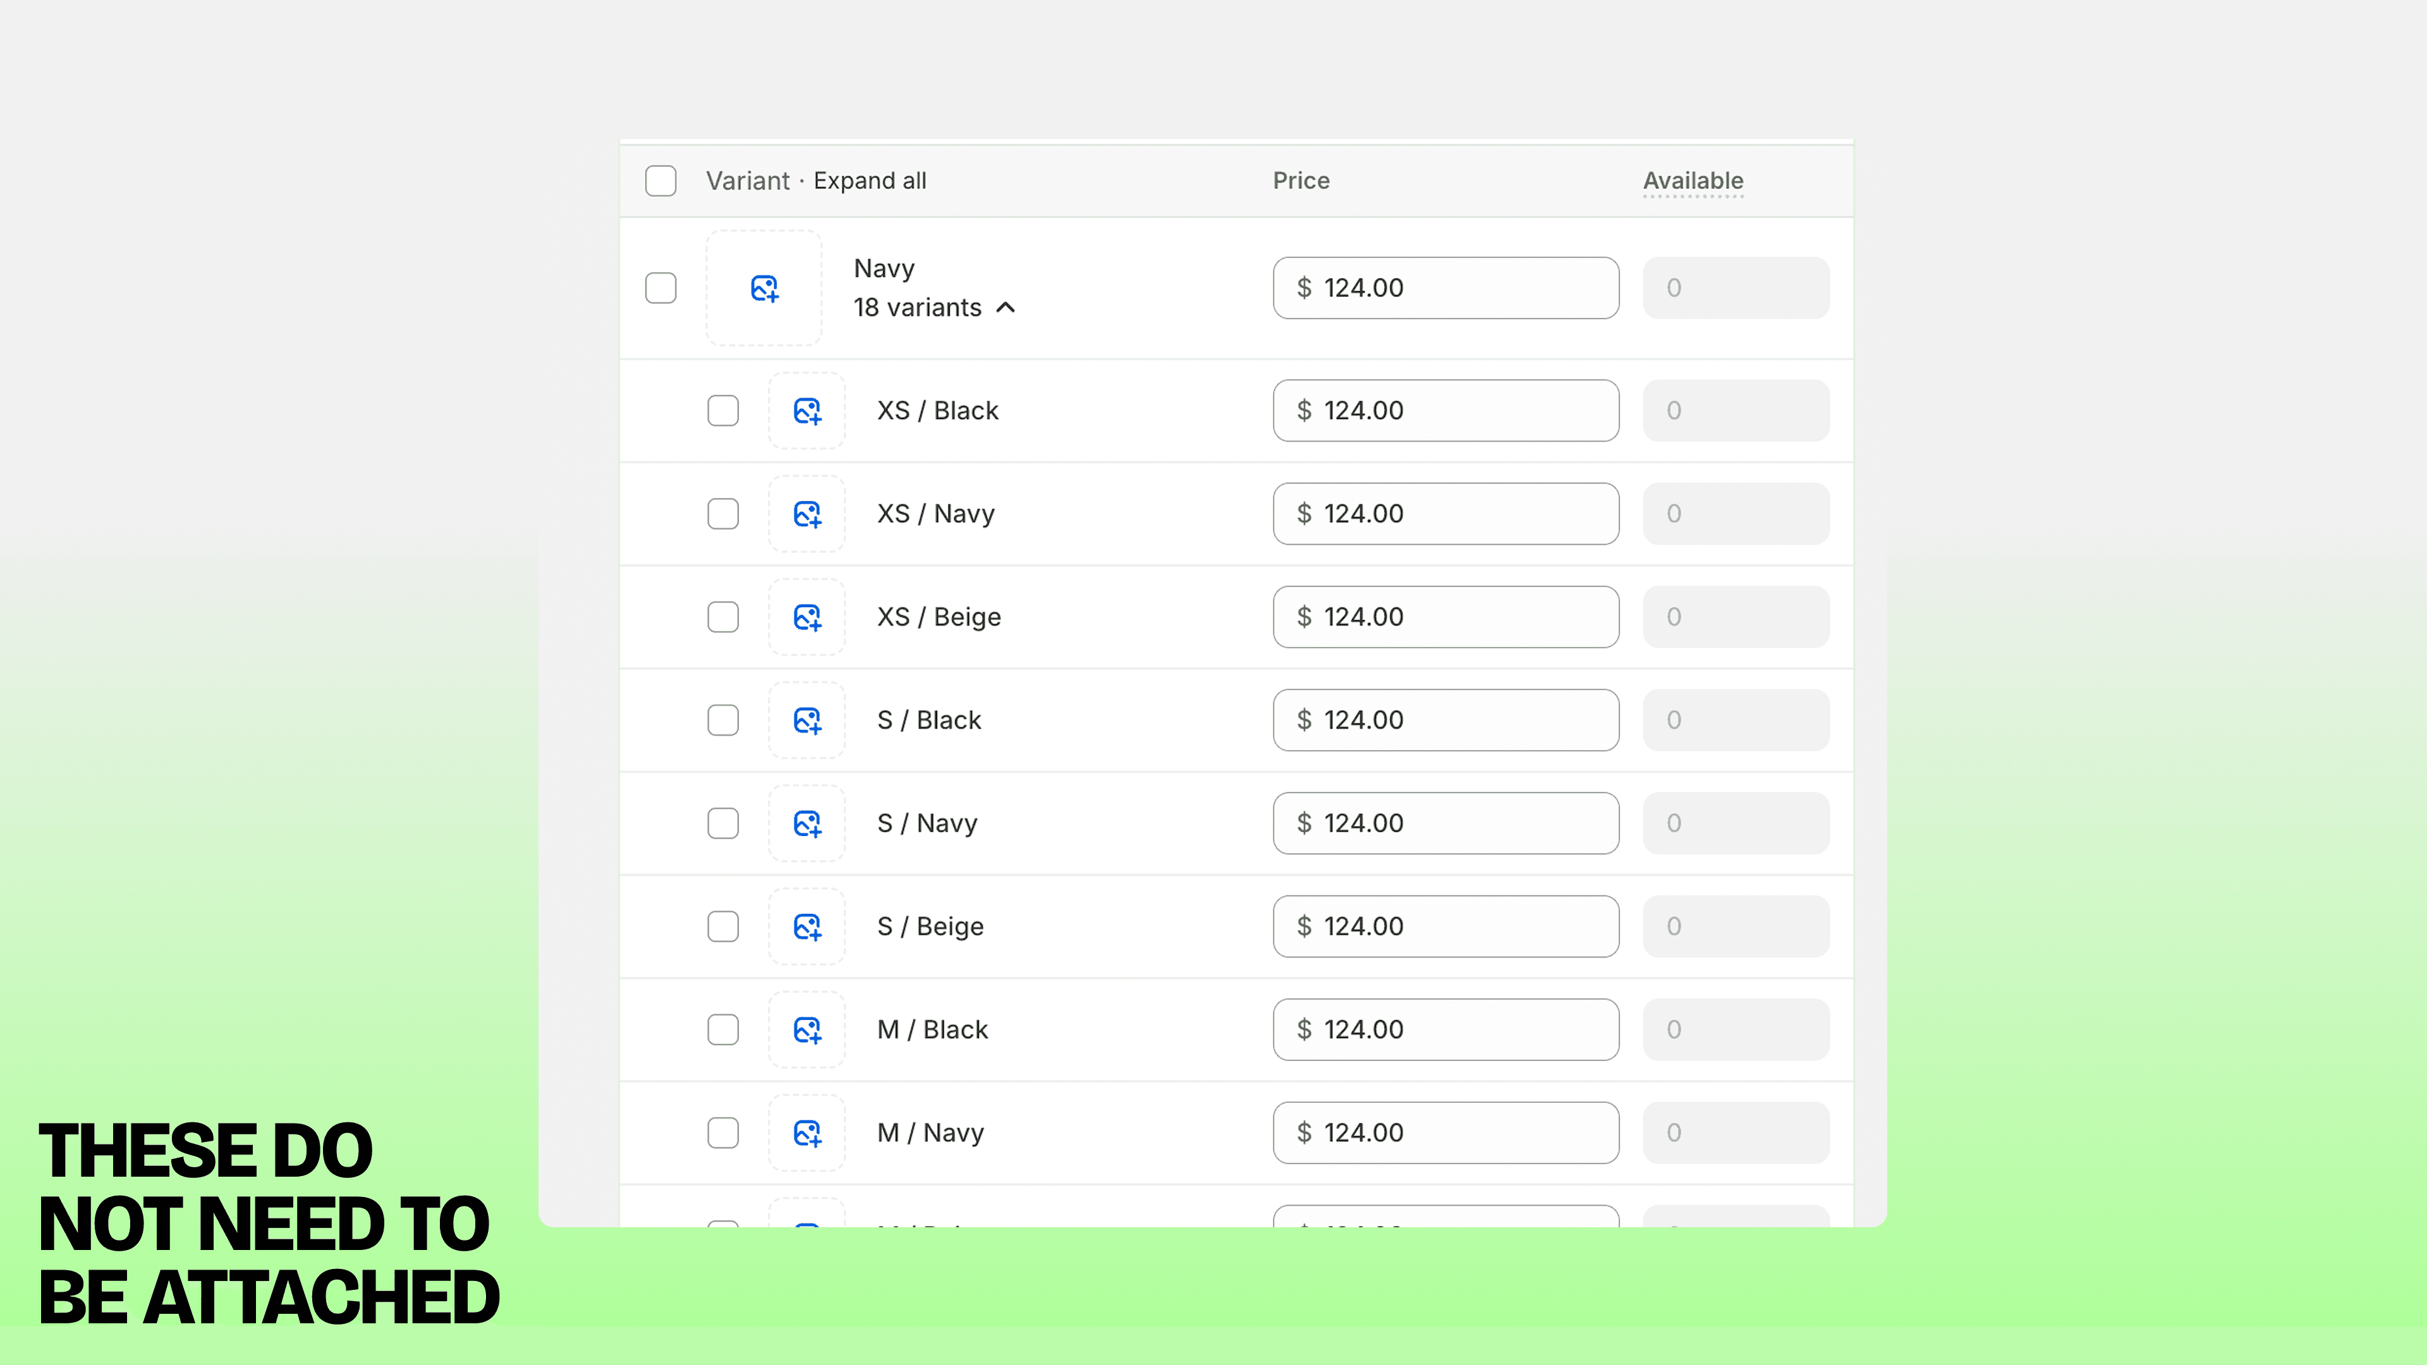The image size is (2427, 1365).
Task: Add image for XS / Navy variant
Action: point(806,514)
